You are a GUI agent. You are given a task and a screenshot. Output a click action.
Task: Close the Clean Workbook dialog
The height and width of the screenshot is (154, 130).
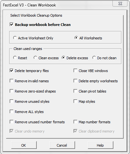[x=120, y=4]
